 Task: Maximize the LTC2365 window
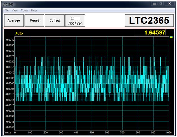pyautogui.click(x=161, y=4)
